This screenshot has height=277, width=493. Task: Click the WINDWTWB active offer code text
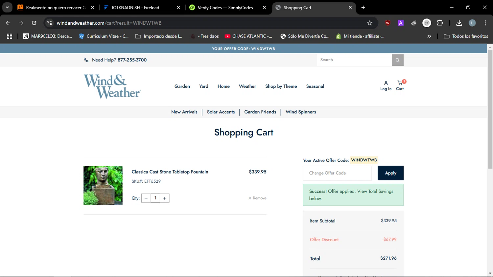point(364,160)
